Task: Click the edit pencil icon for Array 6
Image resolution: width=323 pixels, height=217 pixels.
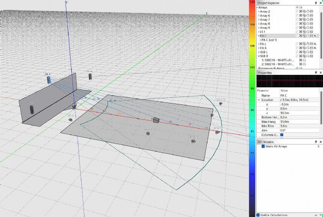Action: [x=296, y=16]
